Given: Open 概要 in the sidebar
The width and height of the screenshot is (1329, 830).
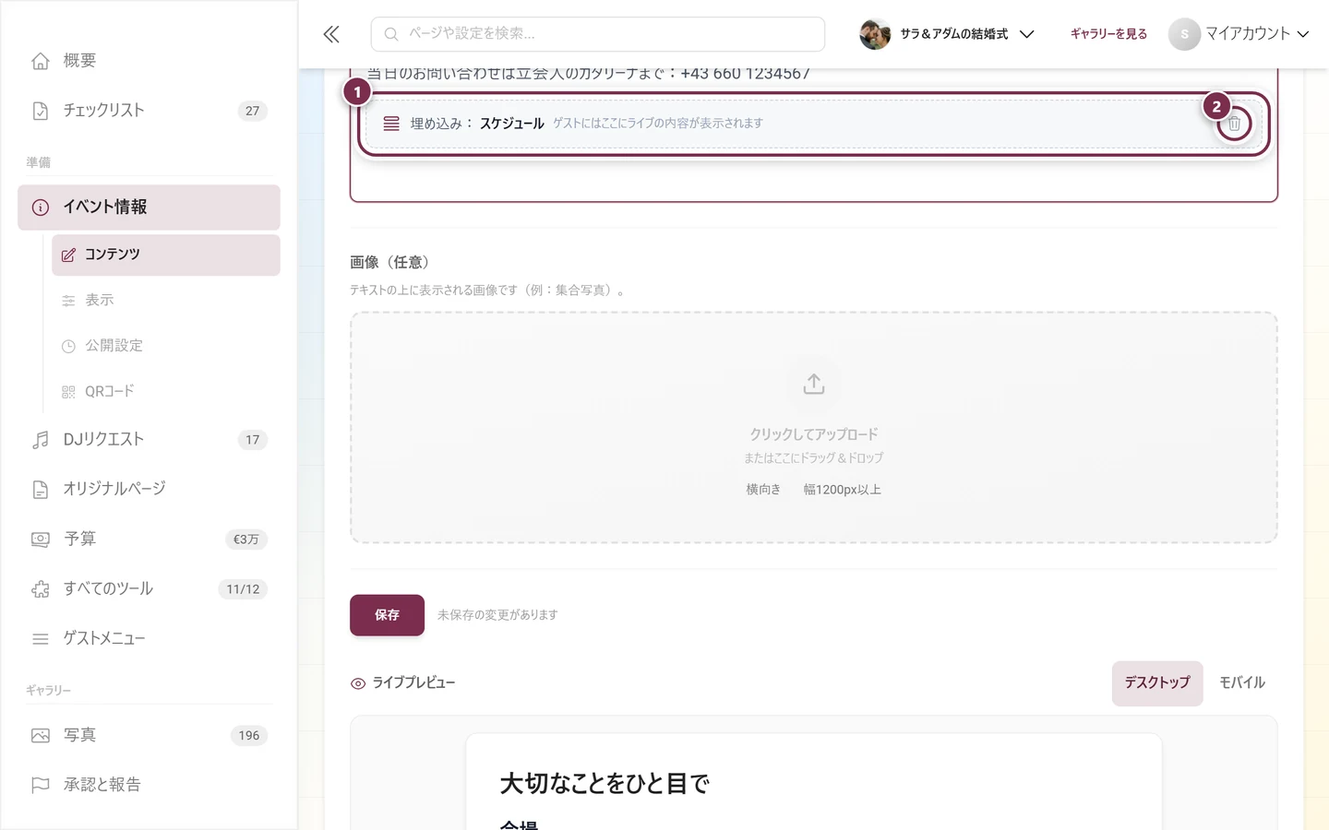Looking at the screenshot, I should point(149,61).
